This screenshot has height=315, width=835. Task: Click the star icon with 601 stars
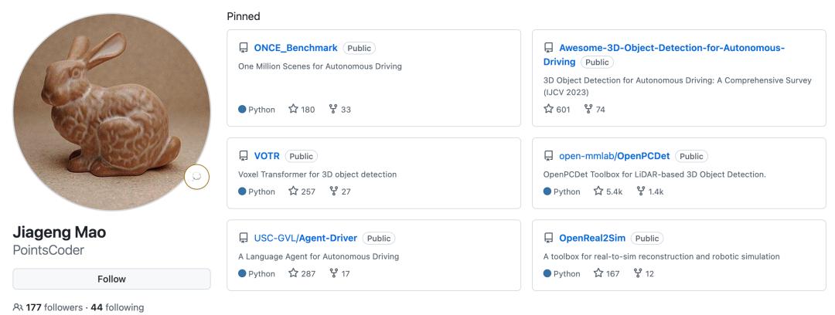(548, 110)
